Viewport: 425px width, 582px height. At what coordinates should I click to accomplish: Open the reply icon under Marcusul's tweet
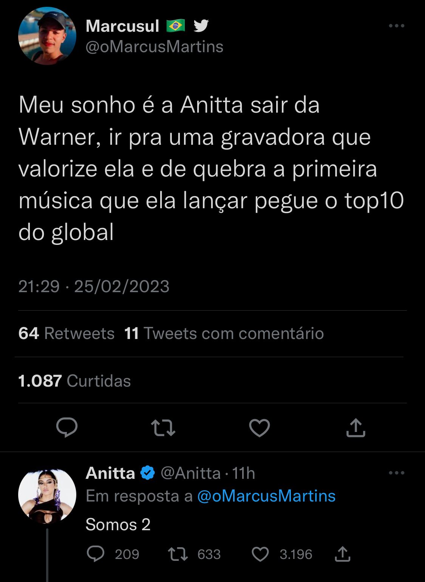click(x=67, y=428)
